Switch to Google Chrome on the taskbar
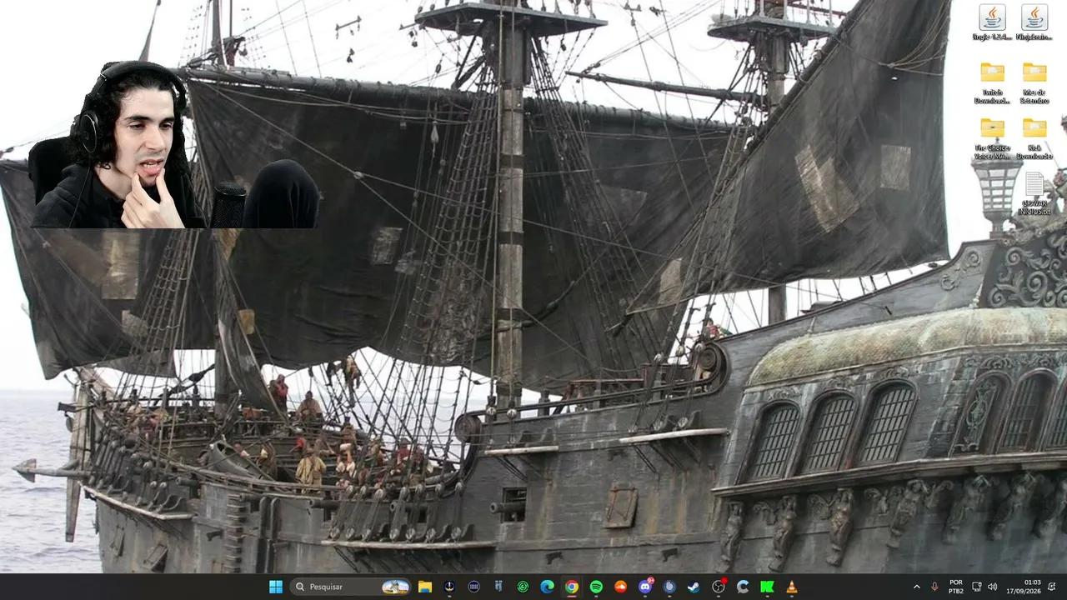Screen dimensions: 1067x600 571,587
